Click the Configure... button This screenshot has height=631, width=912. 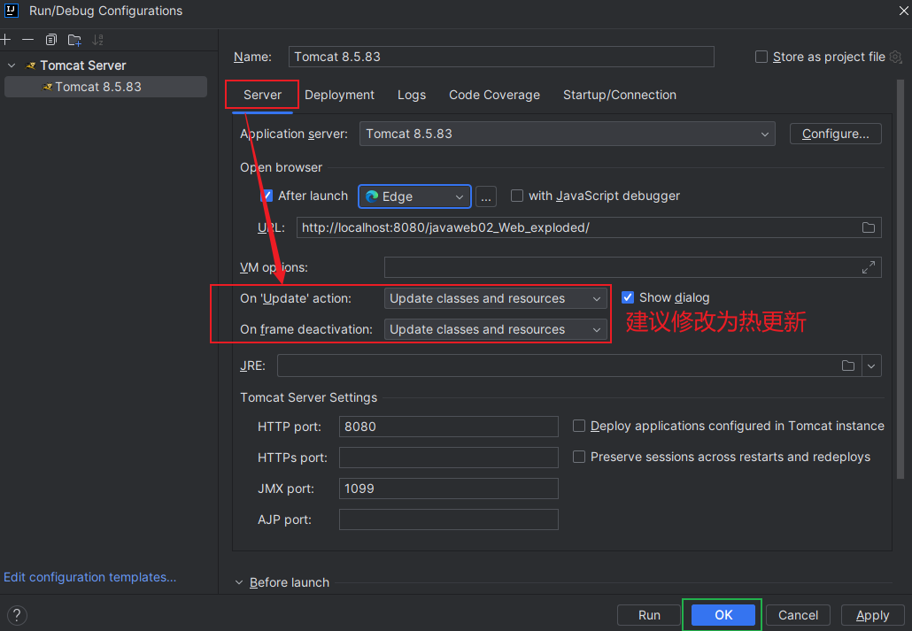pyautogui.click(x=835, y=134)
